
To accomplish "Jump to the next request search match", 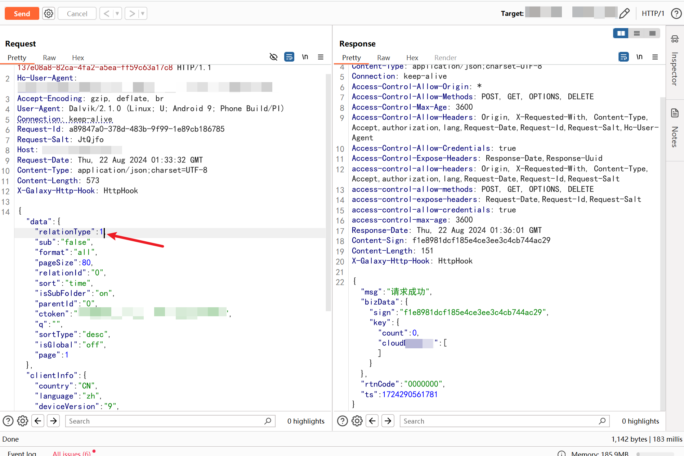I will 53,421.
